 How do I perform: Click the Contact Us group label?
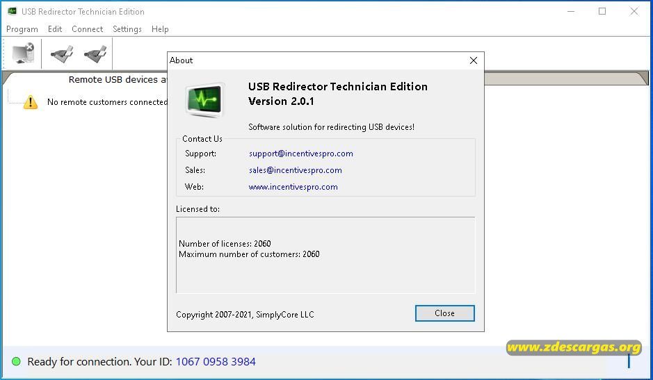[x=202, y=139]
